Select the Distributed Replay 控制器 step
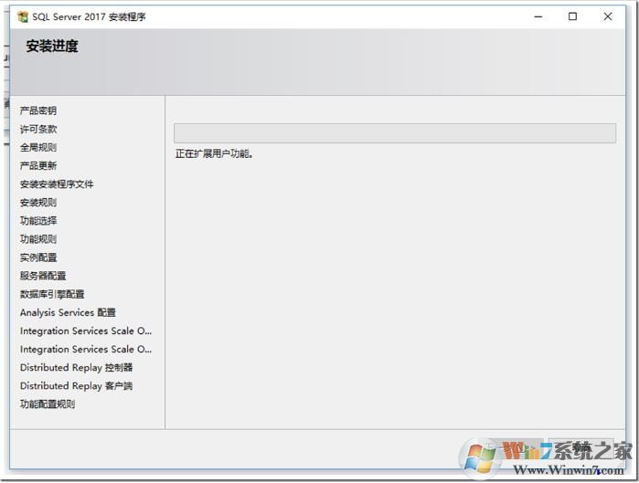The height and width of the screenshot is (483, 639). (76, 367)
